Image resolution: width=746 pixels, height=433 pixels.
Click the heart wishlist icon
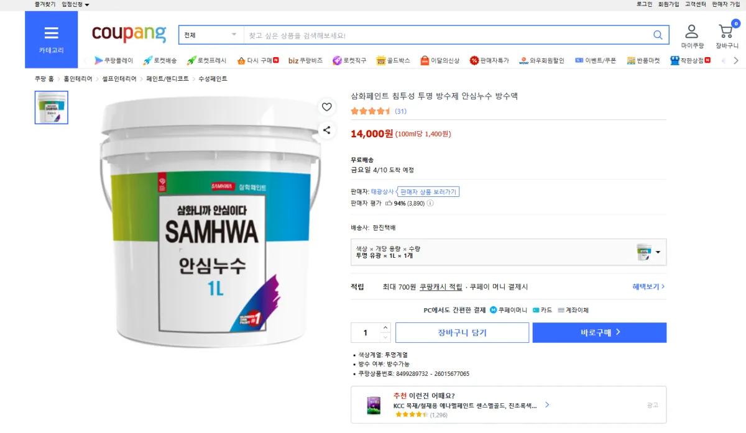tap(326, 107)
